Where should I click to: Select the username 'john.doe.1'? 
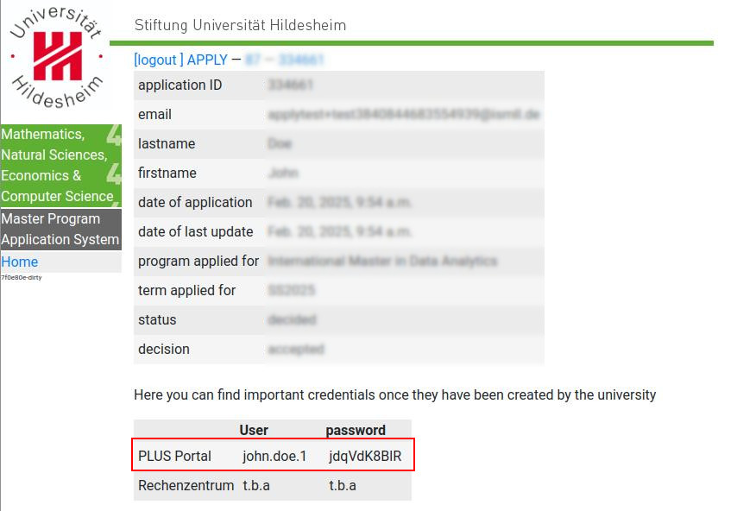point(274,456)
